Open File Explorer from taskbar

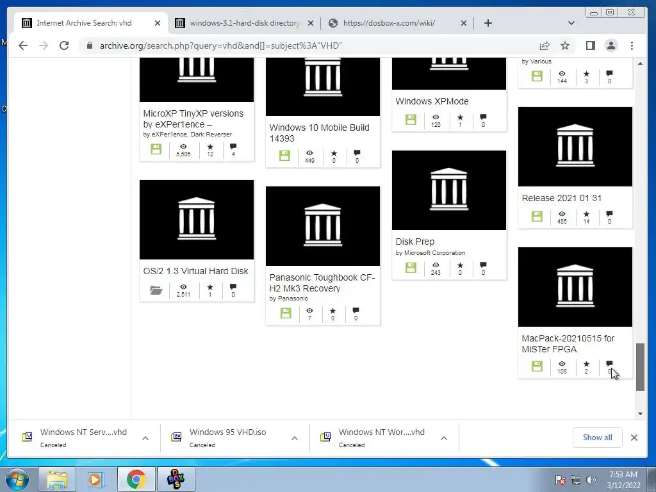point(57,479)
